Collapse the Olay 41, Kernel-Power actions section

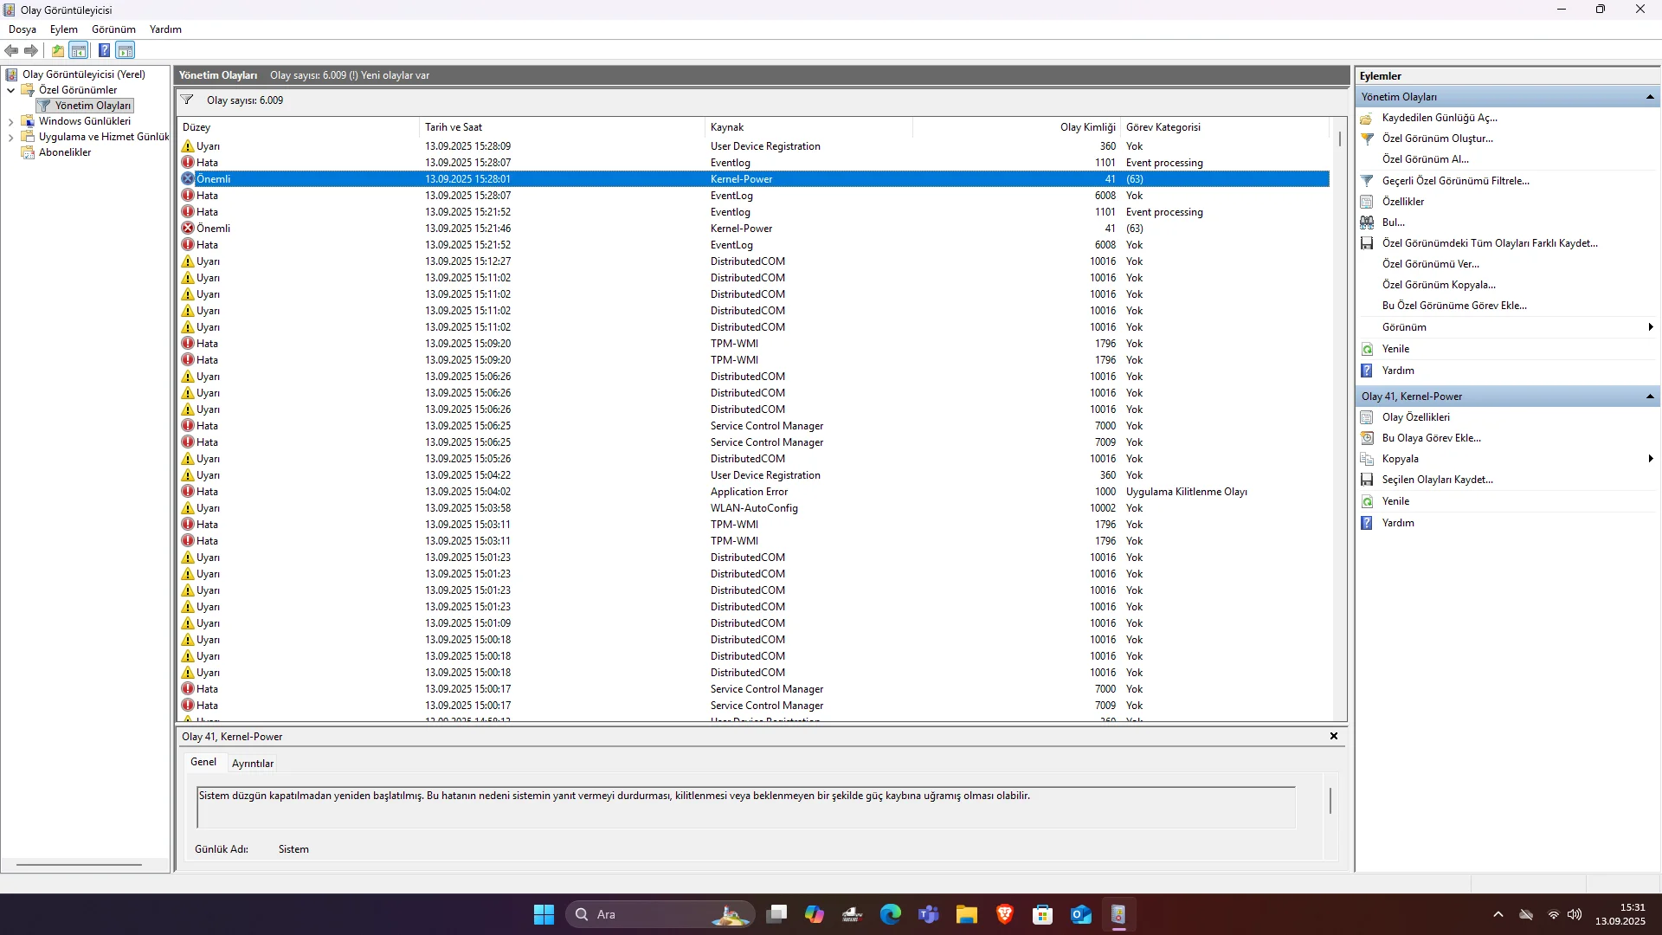[x=1650, y=397]
